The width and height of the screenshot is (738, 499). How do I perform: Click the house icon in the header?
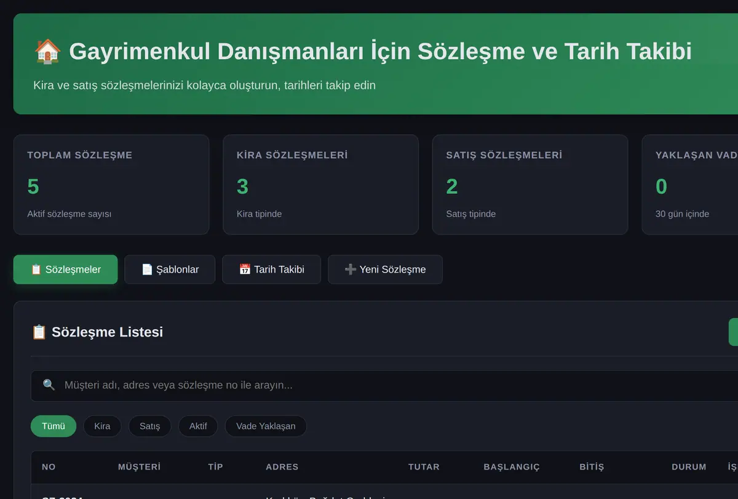point(48,52)
